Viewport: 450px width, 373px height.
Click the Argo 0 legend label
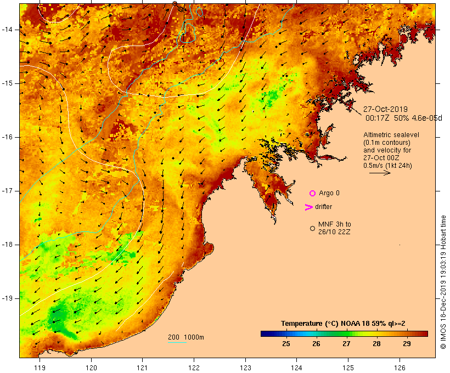329,193
